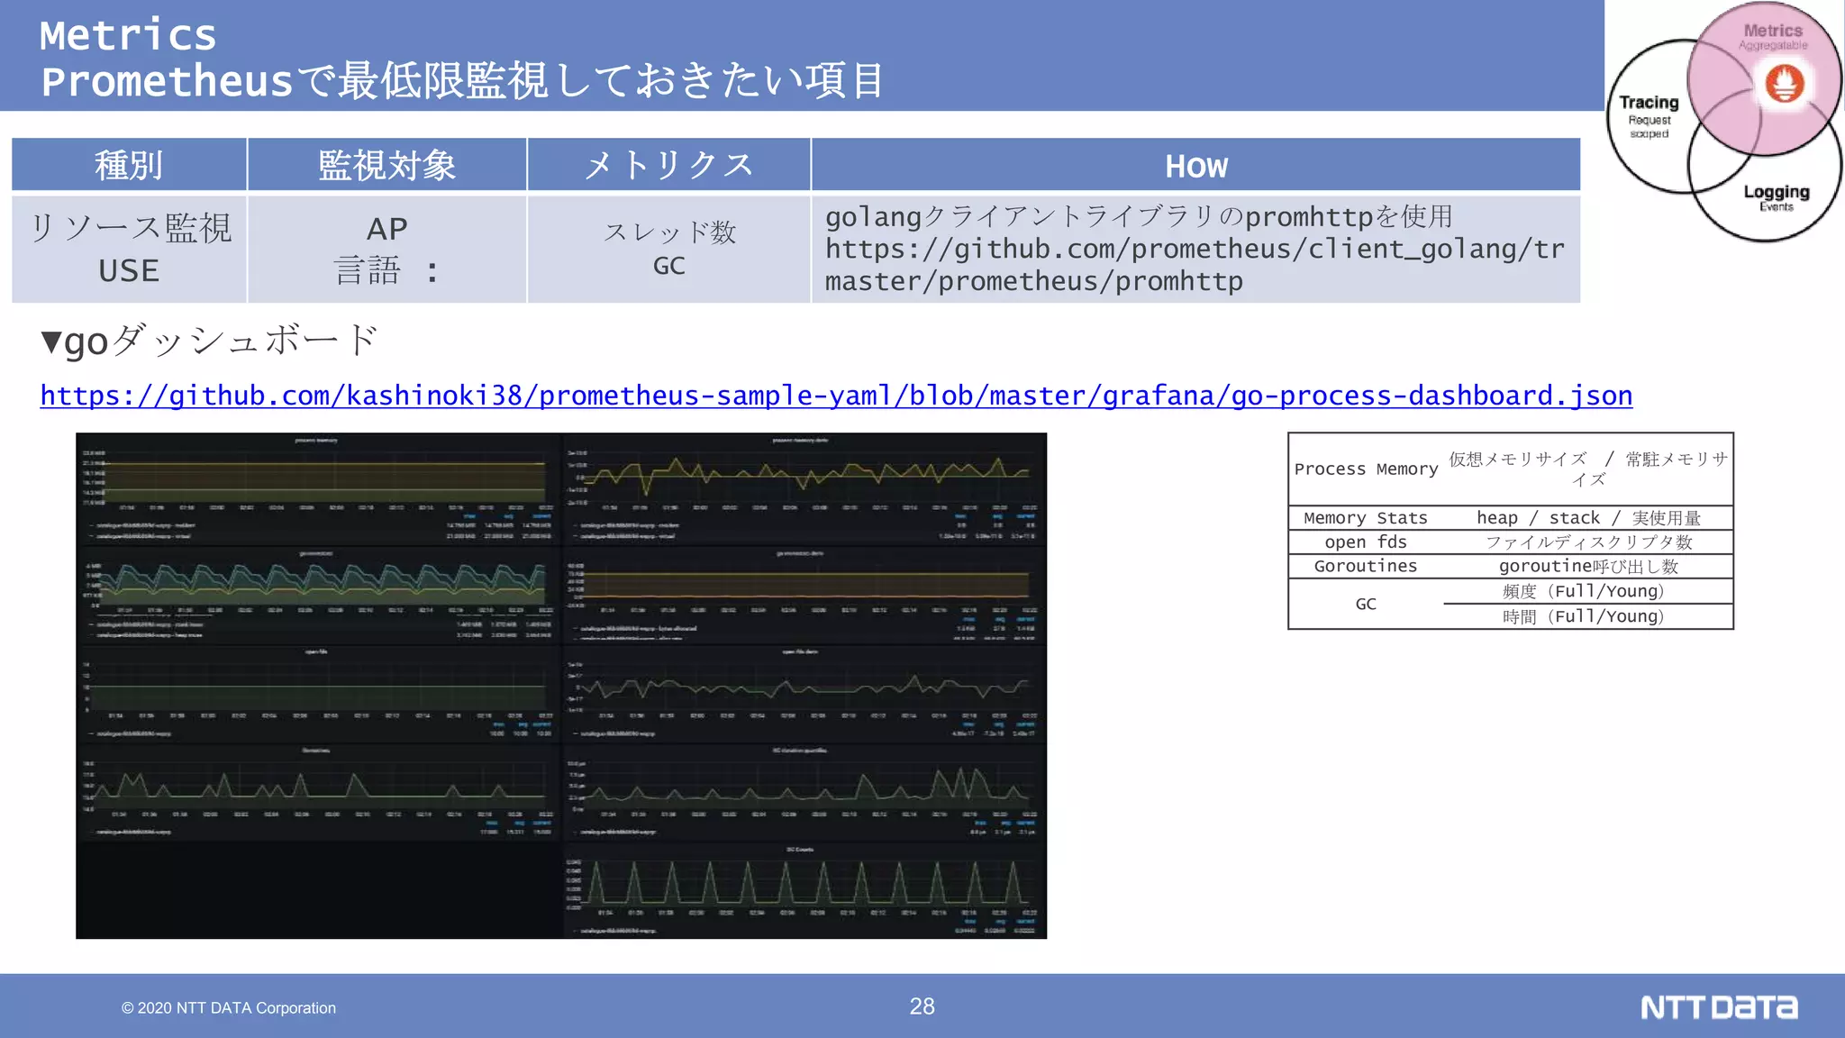This screenshot has width=1845, height=1038.
Task: Click the 'ファイルディスクリプタ数' cell
Action: coord(1588,542)
